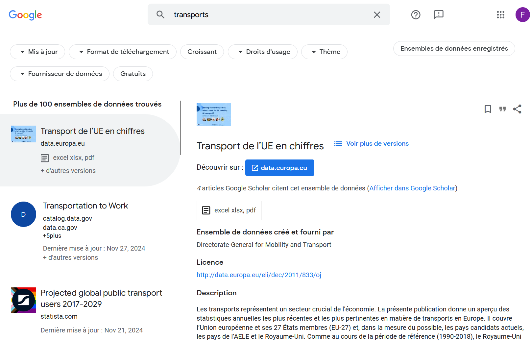The height and width of the screenshot is (341, 531).
Task: Open the Thème filter dropdown
Action: pos(324,52)
